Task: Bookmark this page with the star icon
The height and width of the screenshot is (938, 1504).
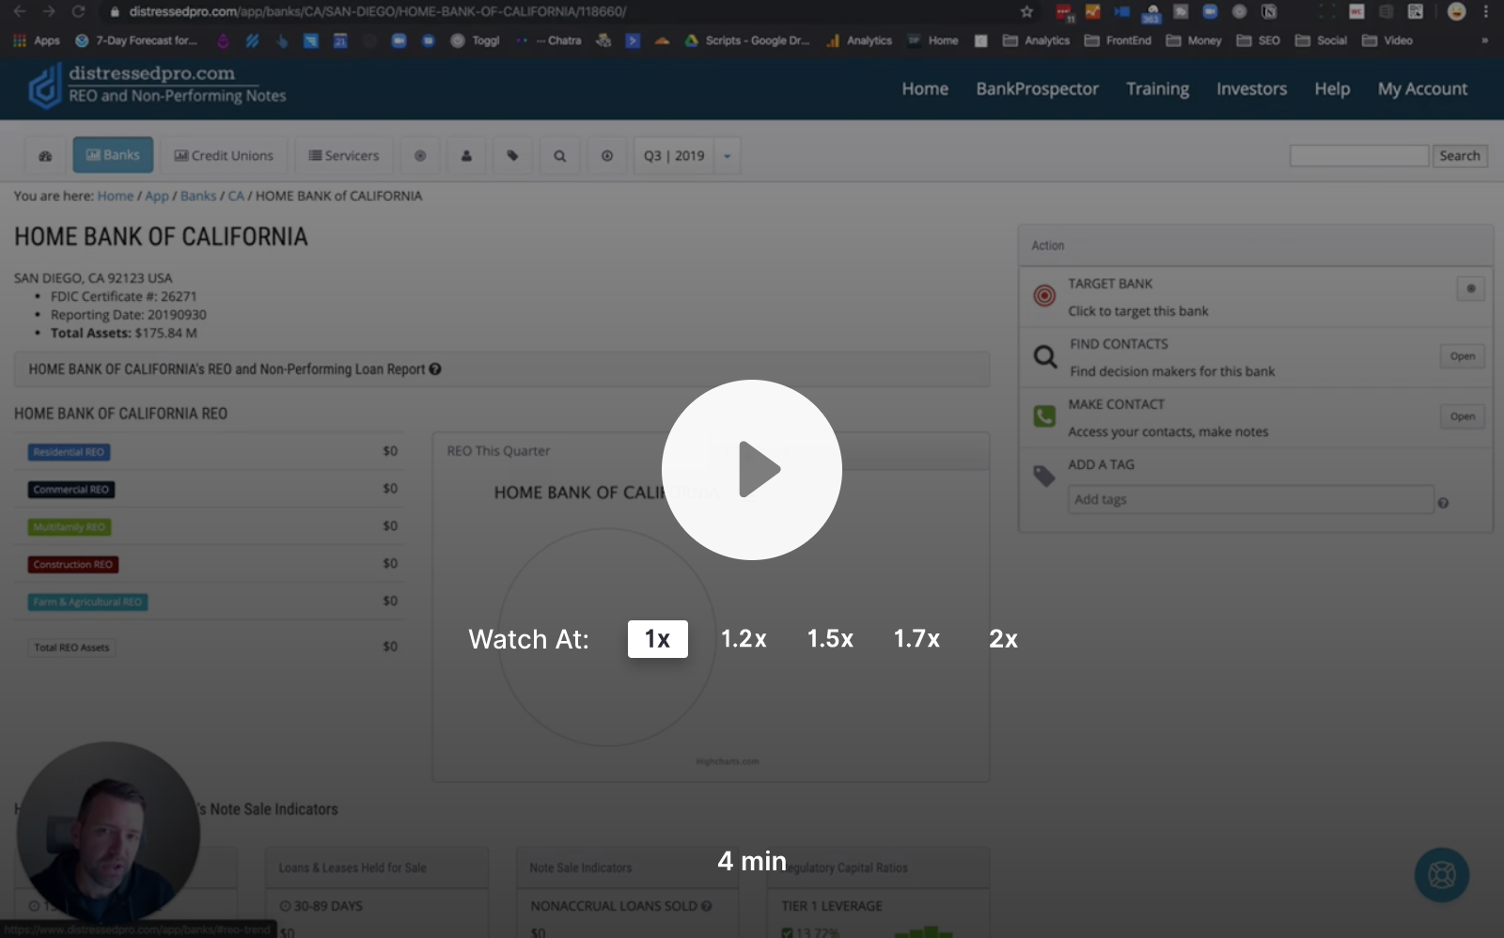Action: [x=1026, y=11]
